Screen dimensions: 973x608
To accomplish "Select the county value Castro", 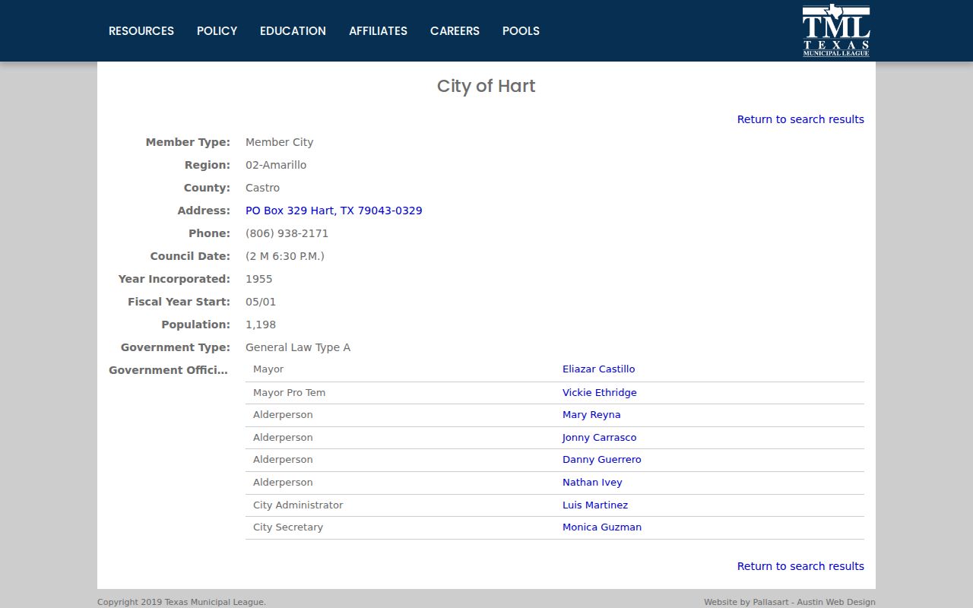I will [262, 188].
